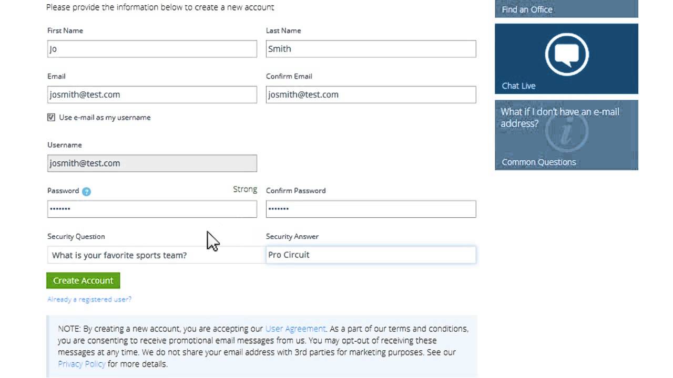673x378 pixels.
Task: Click the Chat Live label
Action: (x=518, y=86)
